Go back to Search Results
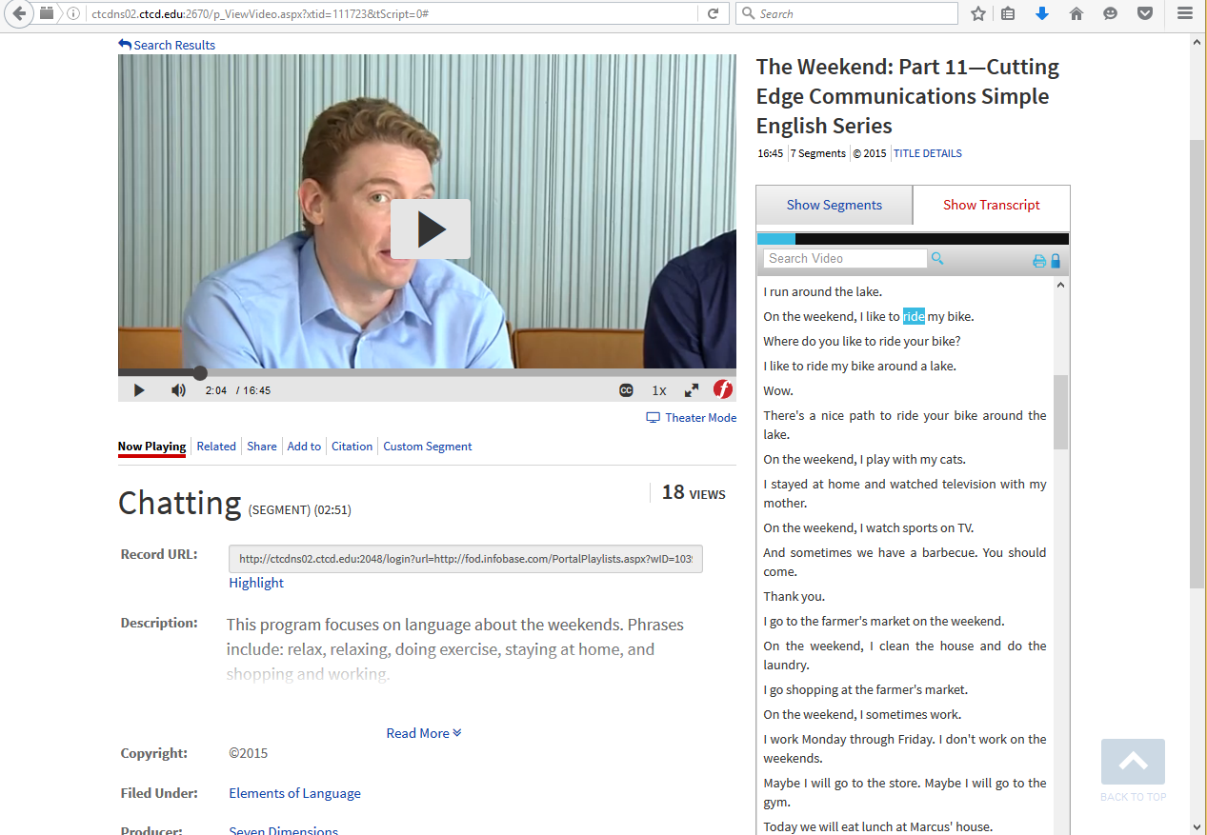Image resolution: width=1207 pixels, height=835 pixels. point(167,45)
